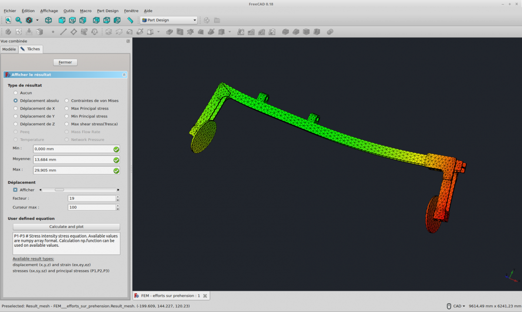Click the Pocket tool icon
This screenshot has height=312, width=522.
[169, 32]
